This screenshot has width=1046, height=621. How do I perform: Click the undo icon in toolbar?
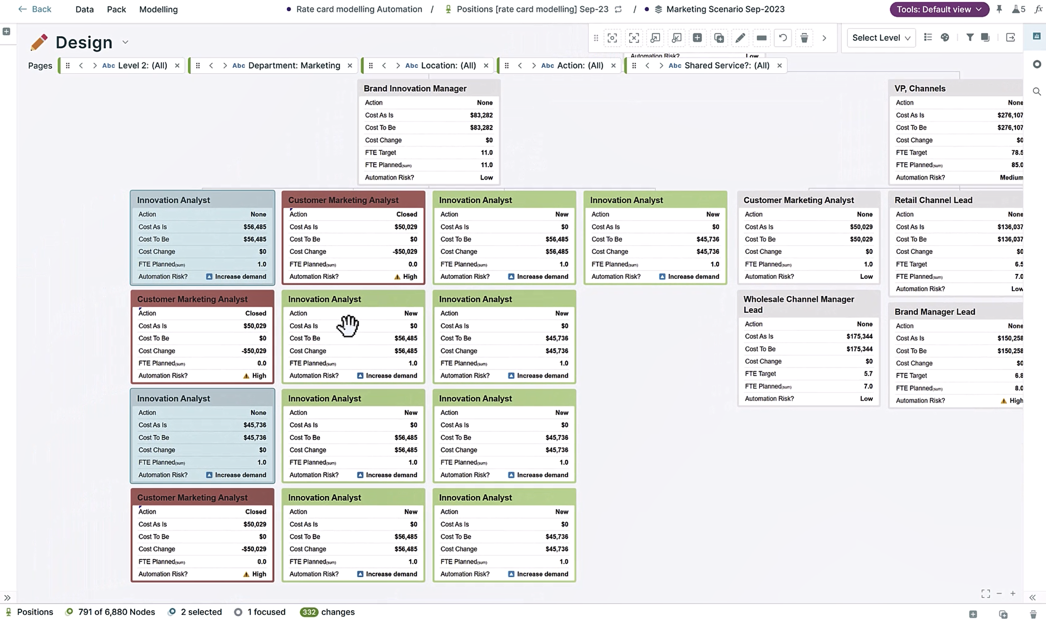(783, 38)
